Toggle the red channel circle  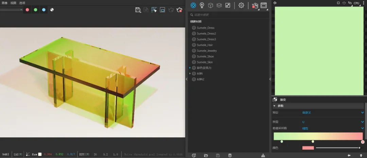(28, 10)
